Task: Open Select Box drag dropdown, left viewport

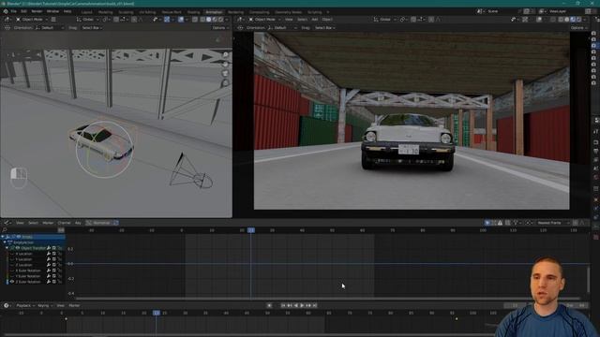Action: coord(92,28)
